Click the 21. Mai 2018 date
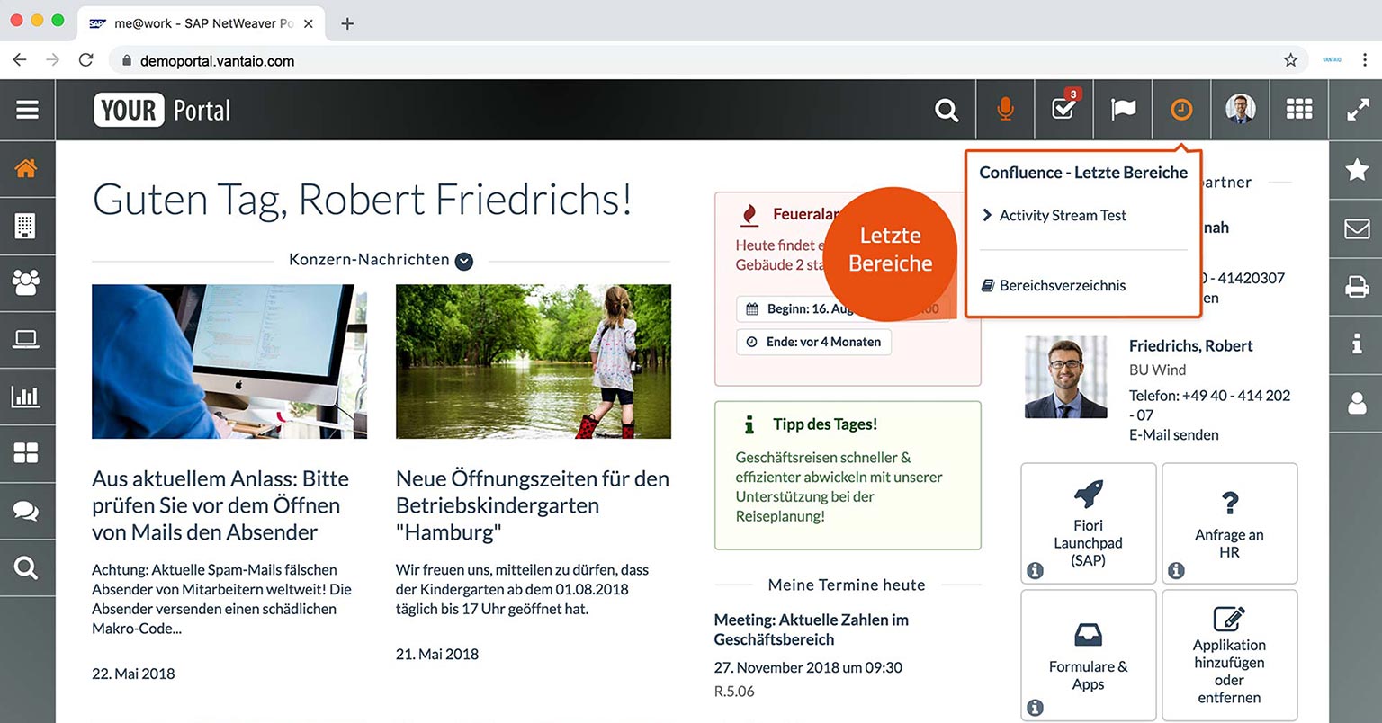The width and height of the screenshot is (1382, 723). click(x=437, y=654)
